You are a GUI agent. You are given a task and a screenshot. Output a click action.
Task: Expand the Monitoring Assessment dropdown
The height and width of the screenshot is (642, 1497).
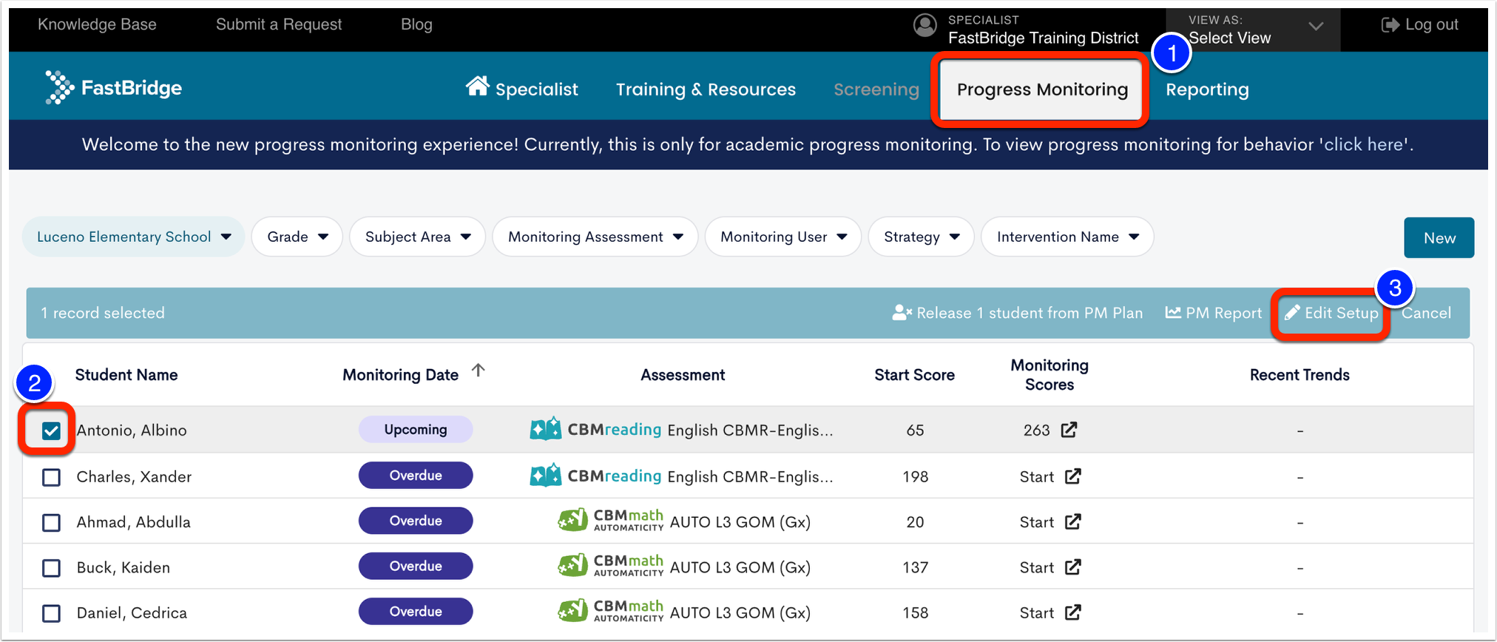595,237
